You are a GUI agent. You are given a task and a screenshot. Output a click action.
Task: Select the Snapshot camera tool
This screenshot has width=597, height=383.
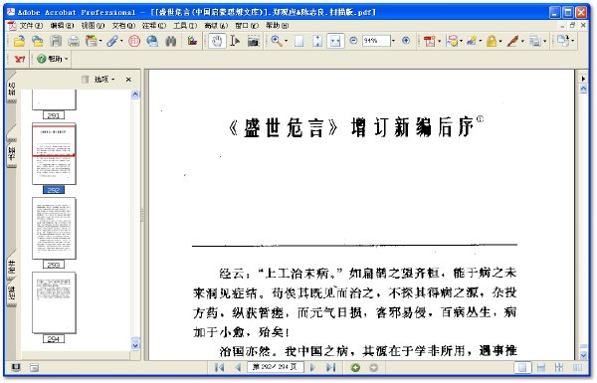(x=253, y=41)
